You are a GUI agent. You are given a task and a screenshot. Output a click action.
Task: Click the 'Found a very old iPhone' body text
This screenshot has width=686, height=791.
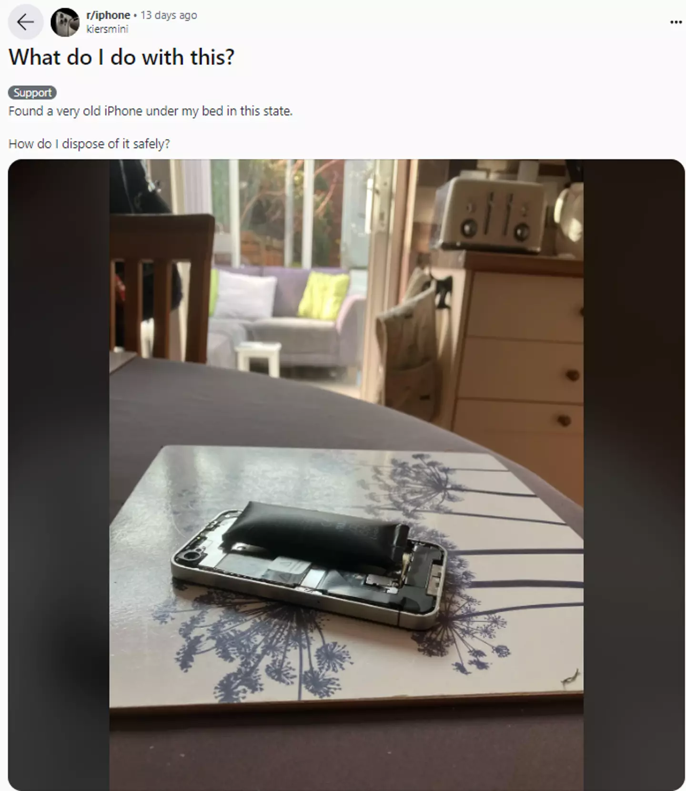[151, 111]
